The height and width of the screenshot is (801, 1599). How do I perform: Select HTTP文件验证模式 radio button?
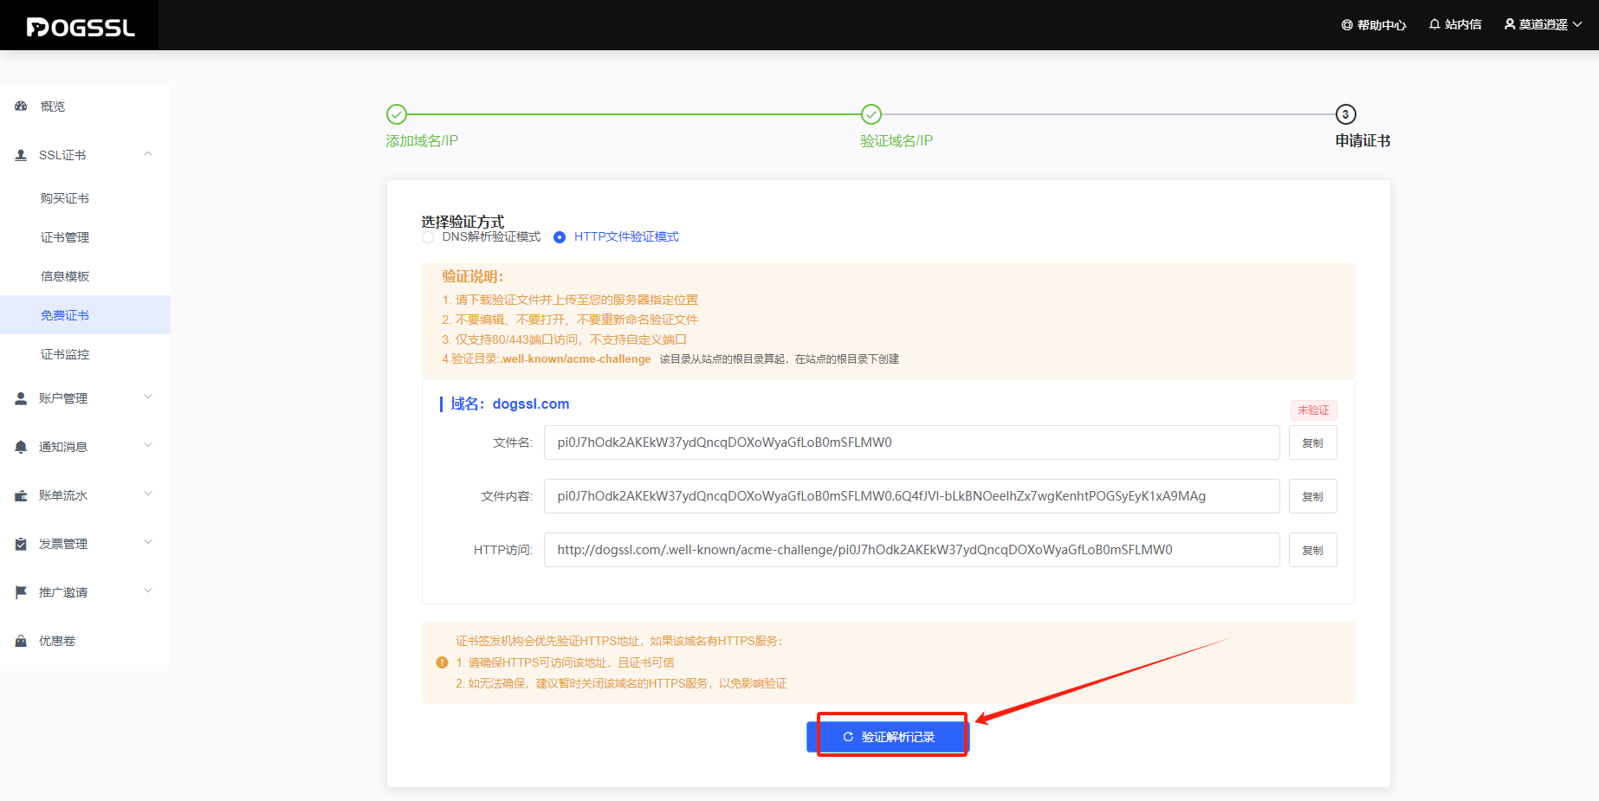560,237
